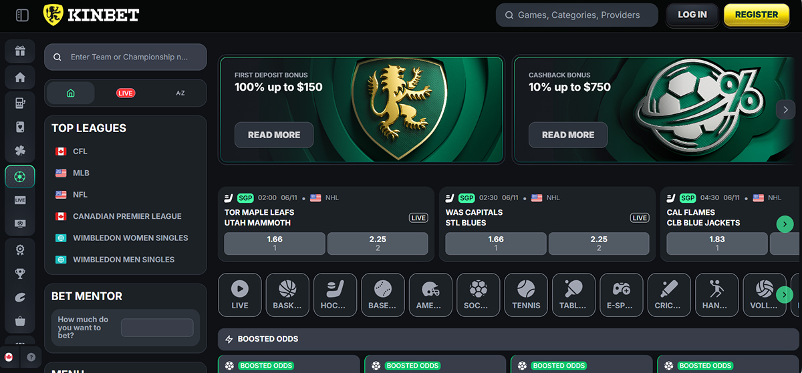Advance the promo banner carousel arrow

click(x=785, y=109)
